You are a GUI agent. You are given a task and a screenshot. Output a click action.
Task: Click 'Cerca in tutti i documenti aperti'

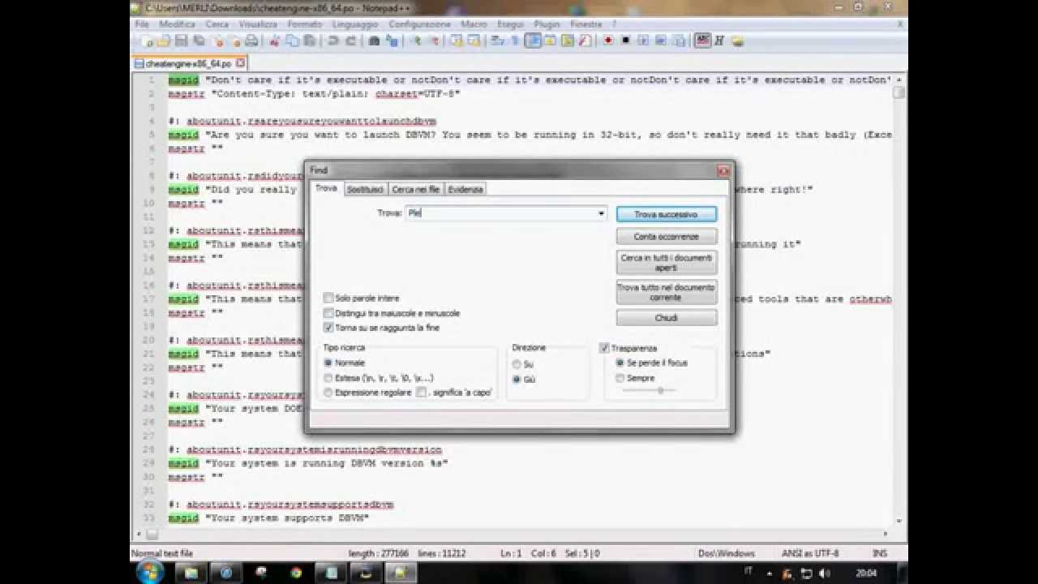tap(666, 263)
